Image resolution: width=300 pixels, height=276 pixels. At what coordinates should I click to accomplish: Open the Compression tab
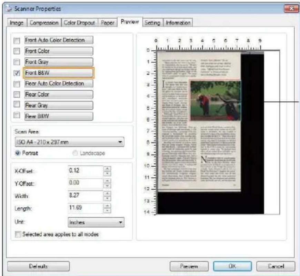pos(44,23)
